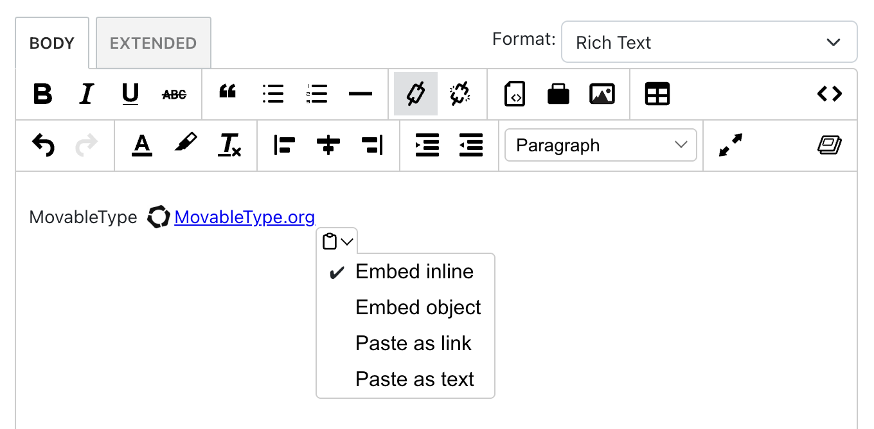Undo the last edit

click(43, 146)
